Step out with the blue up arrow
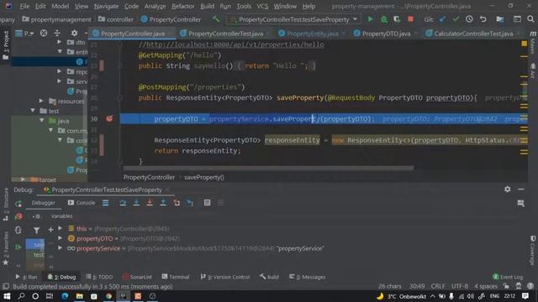Image resolution: width=538 pixels, height=302 pixels. click(163, 203)
